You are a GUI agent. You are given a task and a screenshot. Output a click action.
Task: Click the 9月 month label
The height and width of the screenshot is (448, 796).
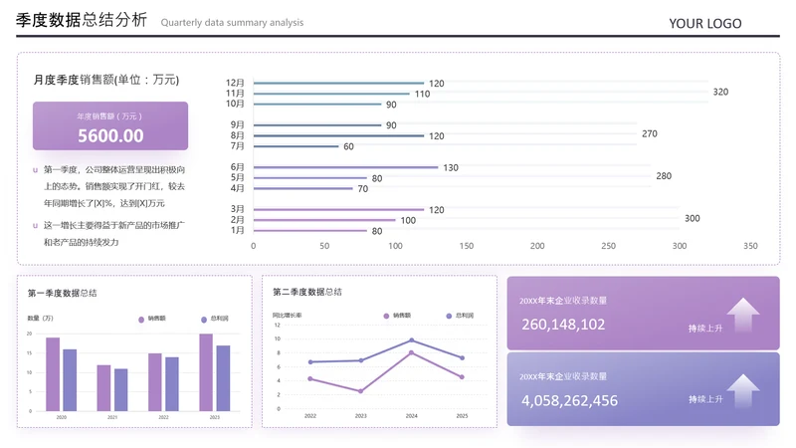tap(237, 125)
